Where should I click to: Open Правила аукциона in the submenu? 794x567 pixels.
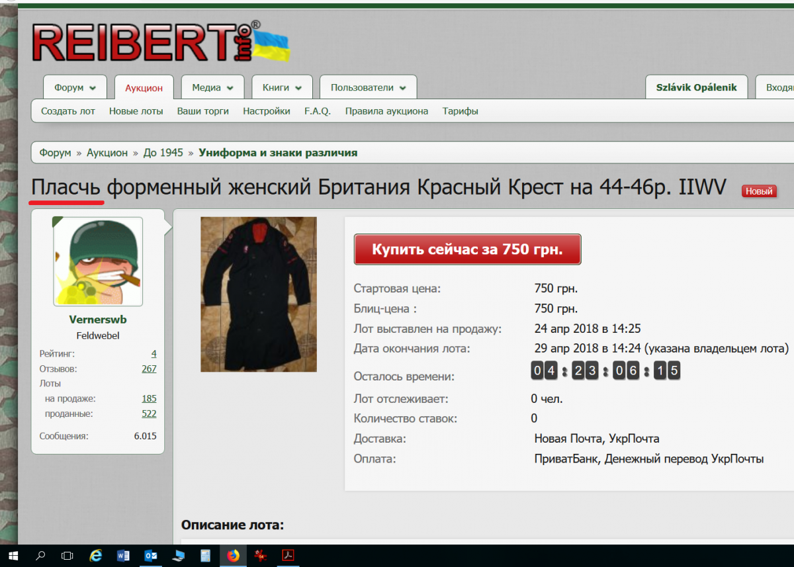(386, 111)
